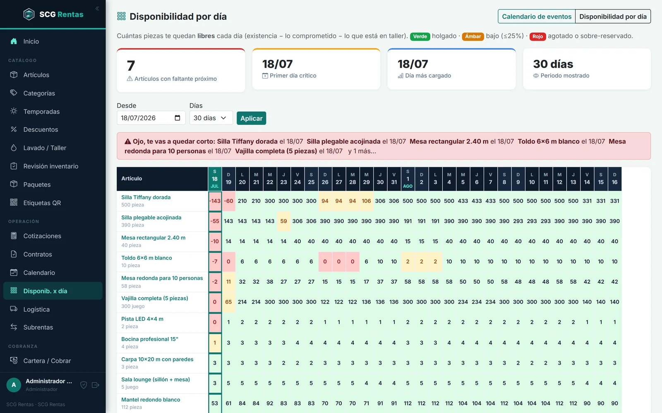The image size is (662, 413).
Task: Click the 'y 1 más...' text in the alert
Action: 362,151
